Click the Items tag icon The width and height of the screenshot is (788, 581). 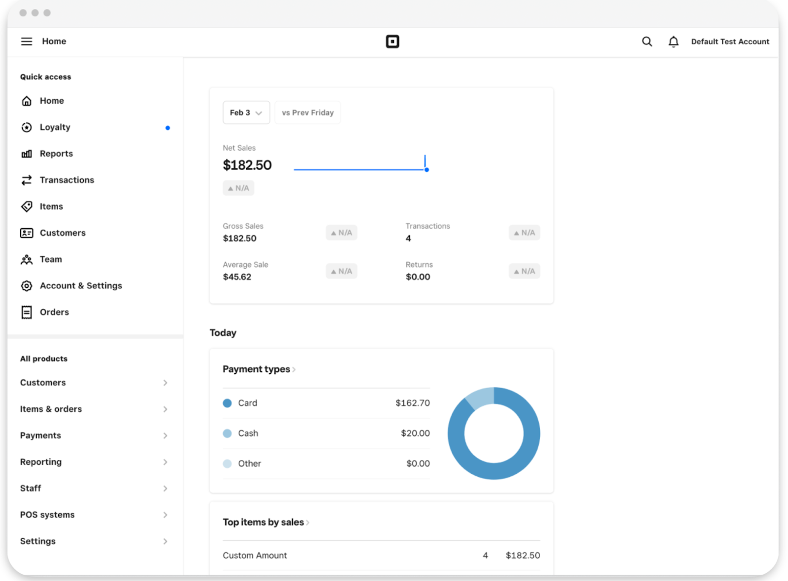point(27,206)
